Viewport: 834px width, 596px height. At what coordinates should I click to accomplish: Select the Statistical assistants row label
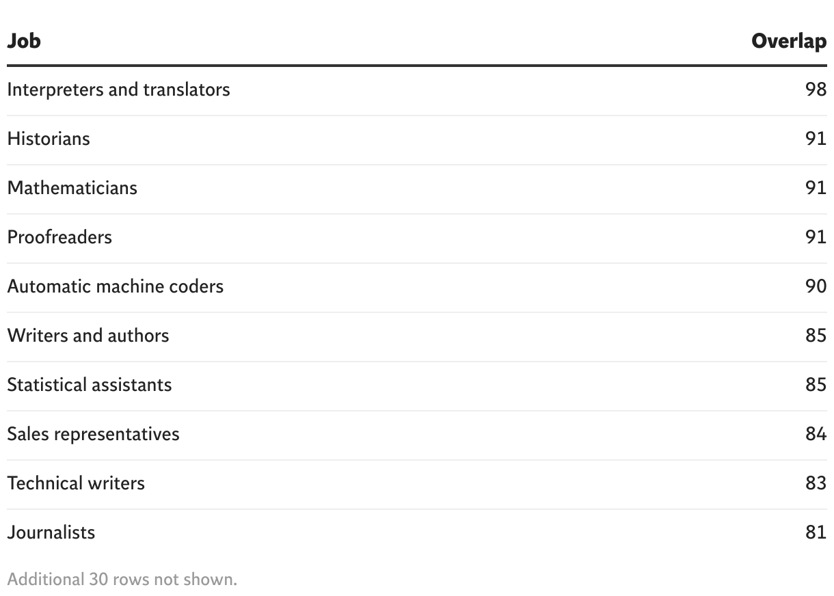tap(90, 385)
